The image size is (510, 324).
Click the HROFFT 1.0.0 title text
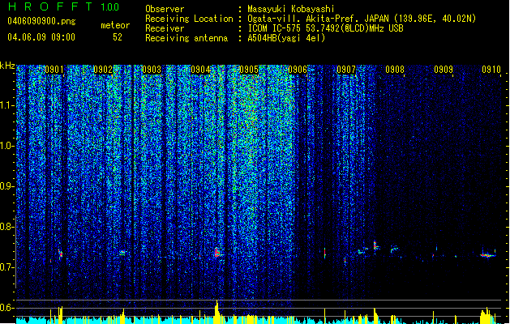63,6
